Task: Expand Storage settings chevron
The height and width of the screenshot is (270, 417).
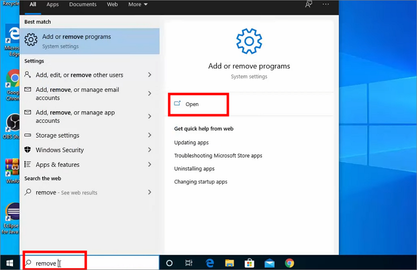Action: coord(150,135)
